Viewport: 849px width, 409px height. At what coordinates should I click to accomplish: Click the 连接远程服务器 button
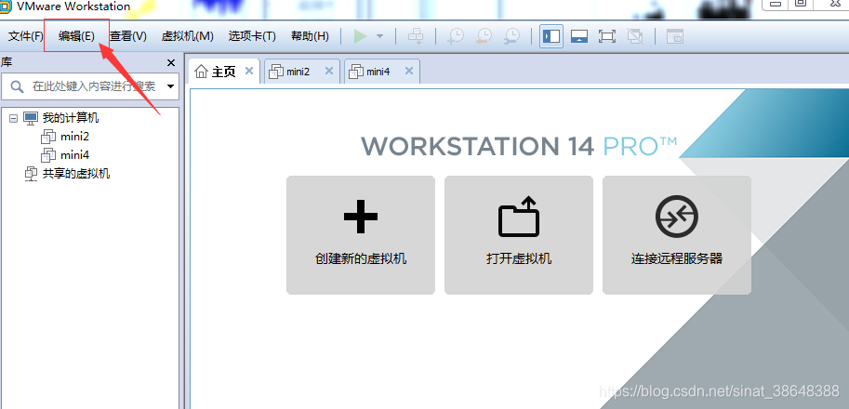point(677,235)
